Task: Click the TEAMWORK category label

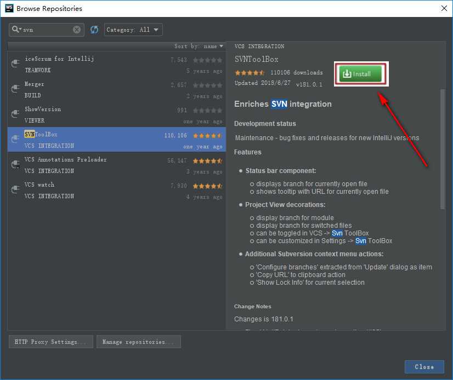Action: (37, 70)
